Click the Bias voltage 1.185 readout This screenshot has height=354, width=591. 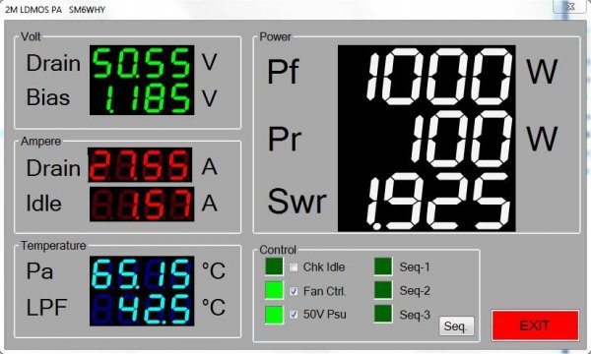tap(142, 97)
